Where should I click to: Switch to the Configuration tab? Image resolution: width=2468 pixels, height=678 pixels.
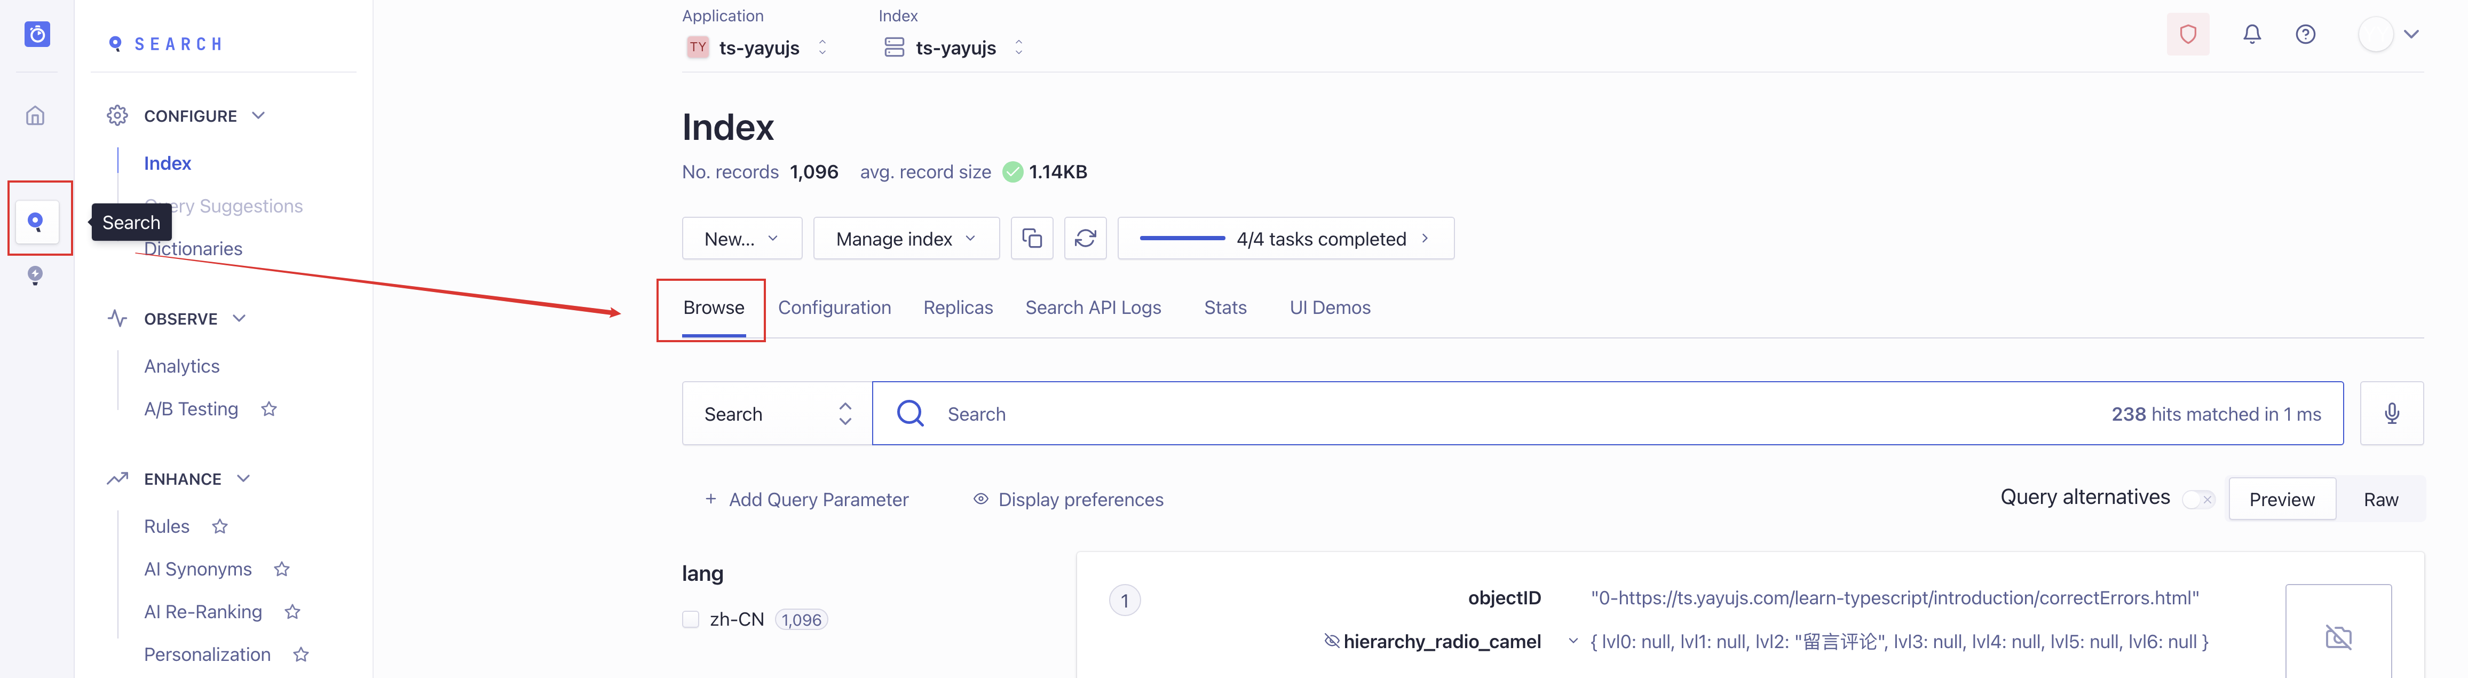click(x=834, y=308)
